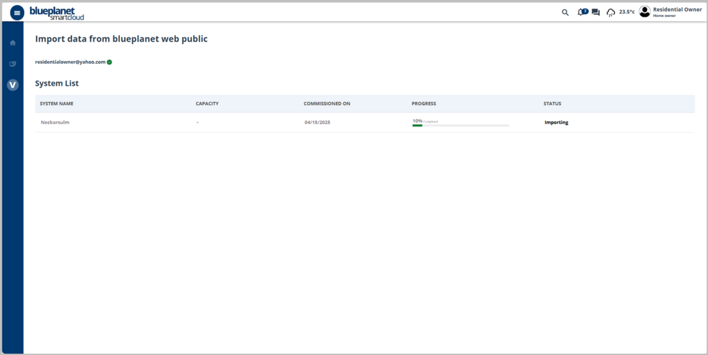Viewport: 708px width, 355px height.
Task: Click the Home icon in sidebar
Action: [12, 43]
